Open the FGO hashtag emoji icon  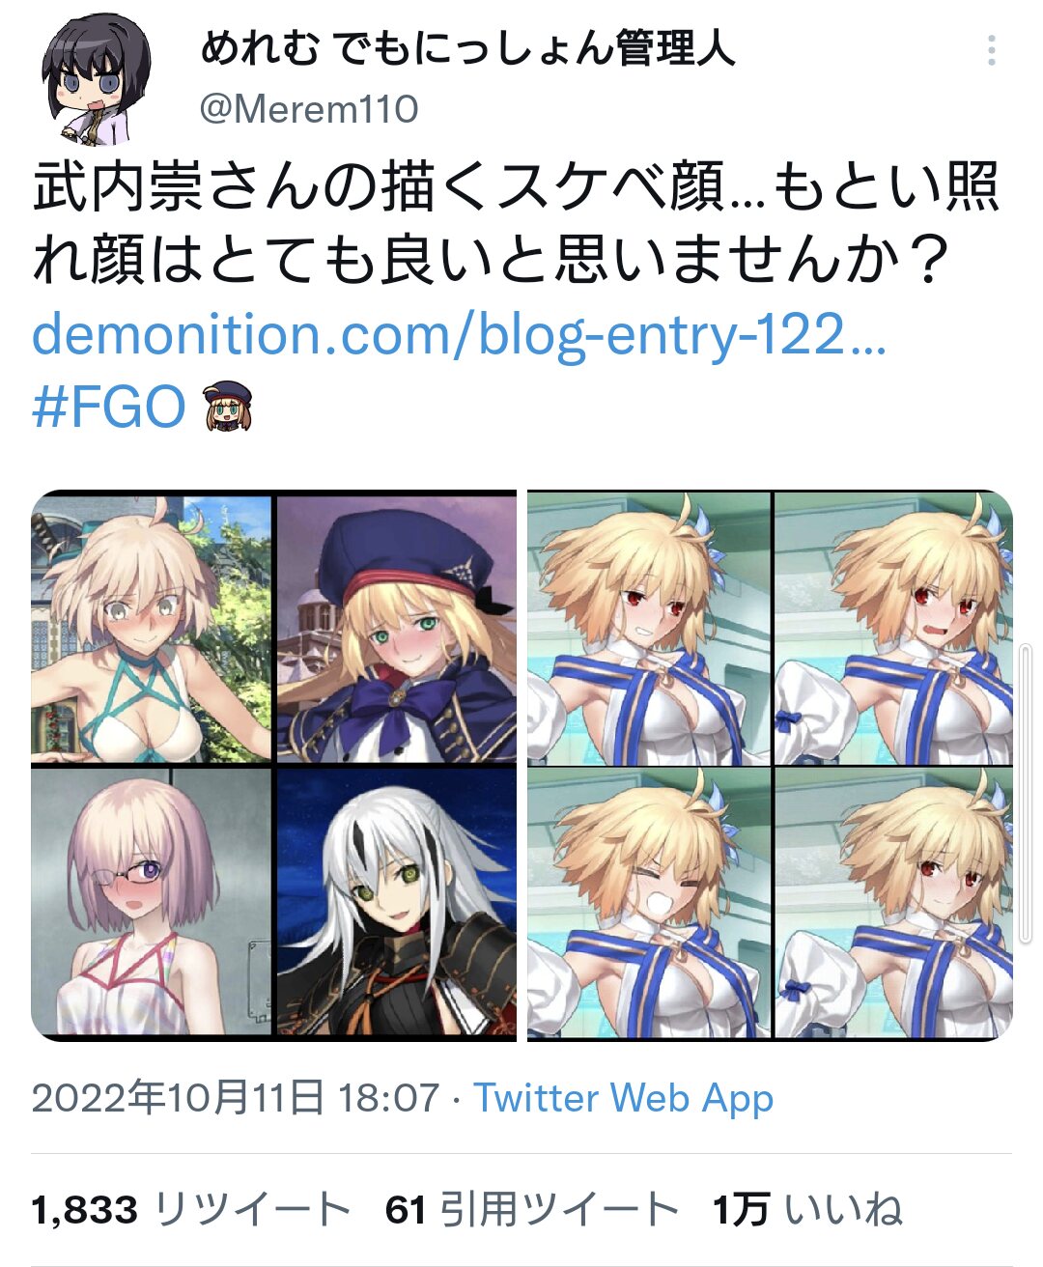[228, 406]
